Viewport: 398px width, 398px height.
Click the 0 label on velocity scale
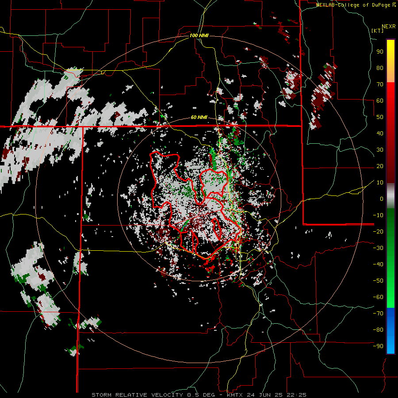point(382,199)
